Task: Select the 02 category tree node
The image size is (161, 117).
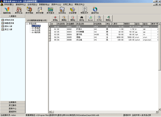Action: pos(36,26)
